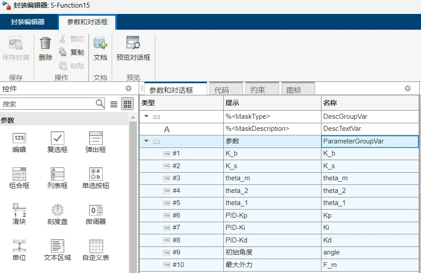Select the 组合框 (Combo box) control
421x273 pixels.
tap(19, 175)
